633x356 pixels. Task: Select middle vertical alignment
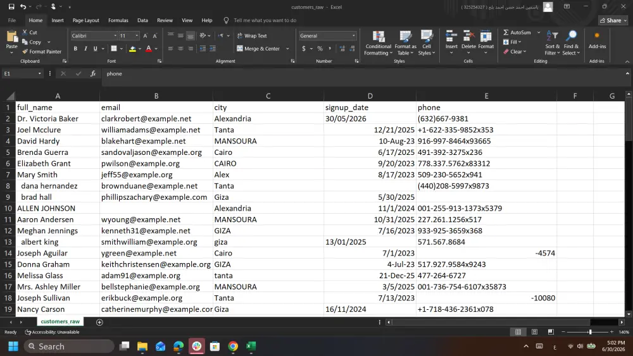pos(180,35)
